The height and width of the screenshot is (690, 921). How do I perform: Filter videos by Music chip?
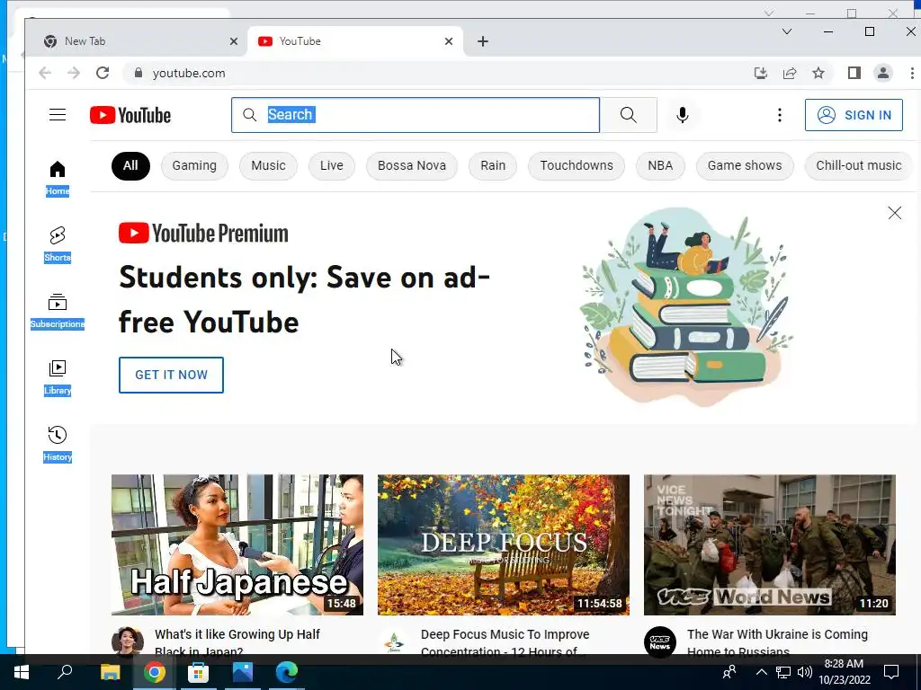(x=268, y=165)
